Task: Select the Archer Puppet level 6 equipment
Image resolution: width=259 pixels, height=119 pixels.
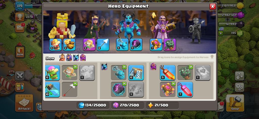Action: point(52,73)
